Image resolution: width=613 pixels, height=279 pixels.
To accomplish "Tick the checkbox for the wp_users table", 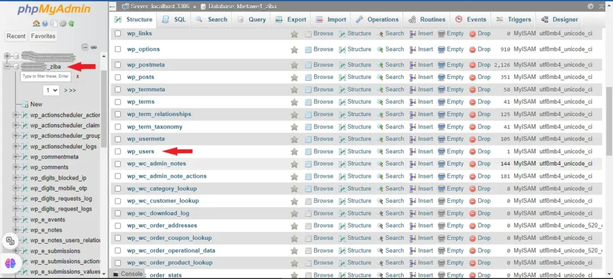I will click(118, 151).
